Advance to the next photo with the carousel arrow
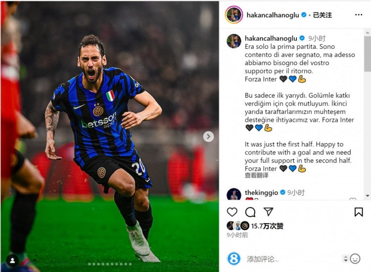The image size is (371, 272). pos(208,136)
